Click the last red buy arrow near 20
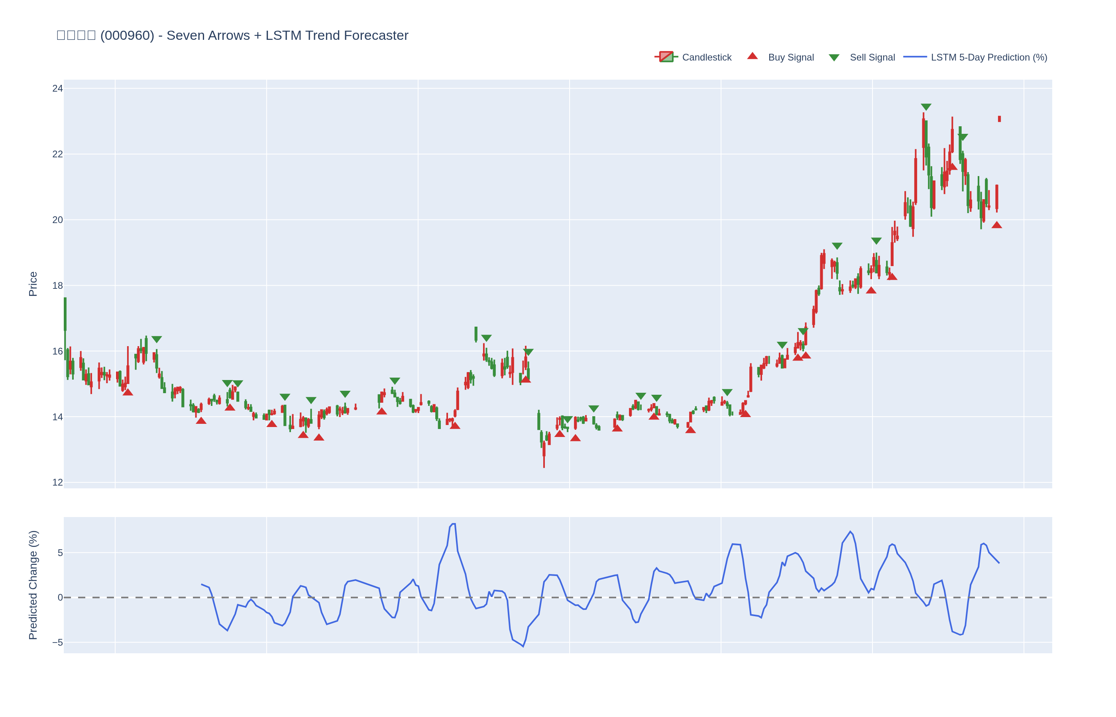The height and width of the screenshot is (717, 1116). pyautogui.click(x=996, y=225)
